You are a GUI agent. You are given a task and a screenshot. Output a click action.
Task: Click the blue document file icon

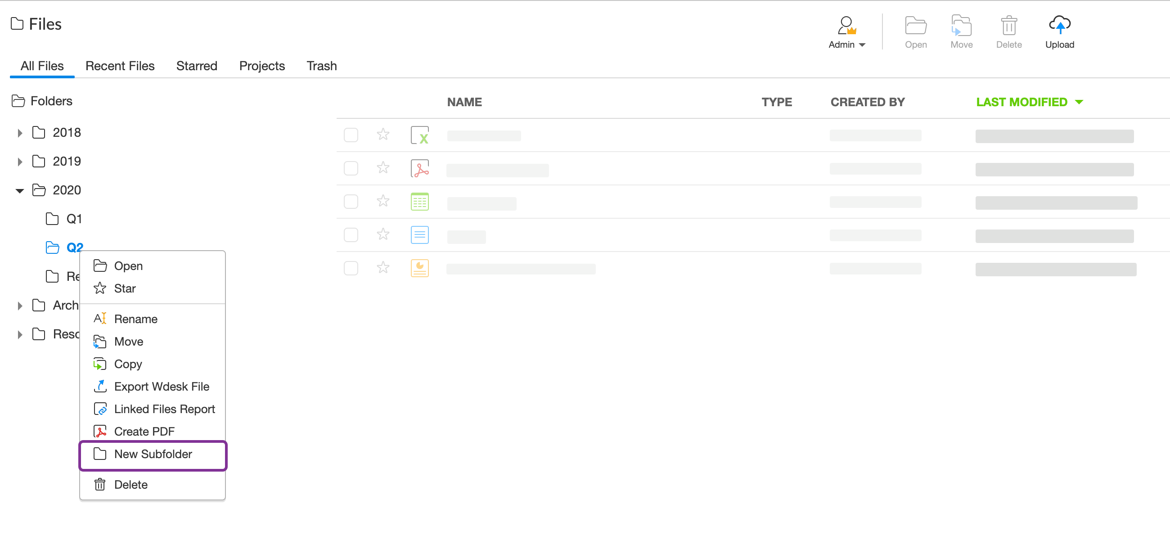[419, 234]
